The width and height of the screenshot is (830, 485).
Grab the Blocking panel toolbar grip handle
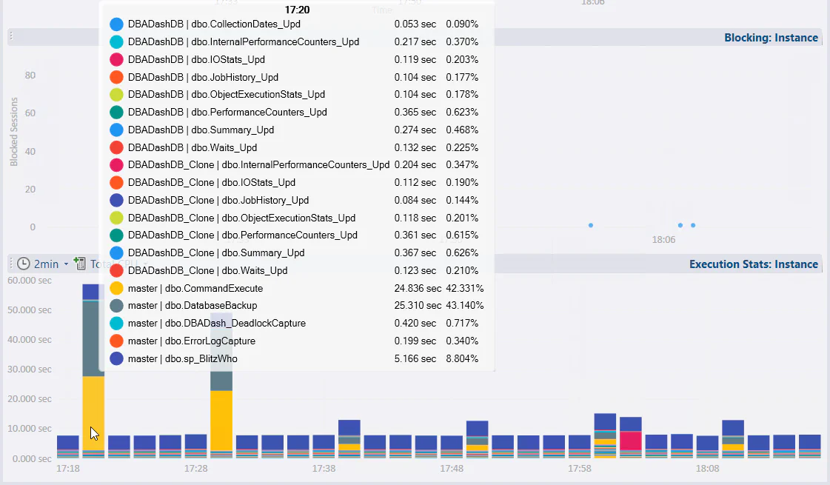(11, 36)
